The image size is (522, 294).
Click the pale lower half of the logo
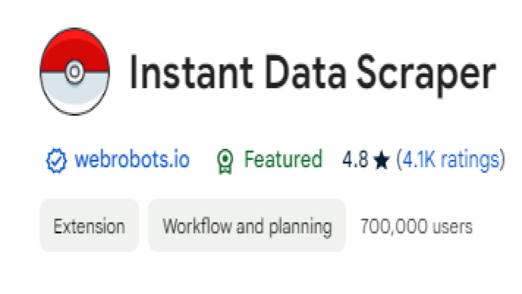[x=75, y=94]
